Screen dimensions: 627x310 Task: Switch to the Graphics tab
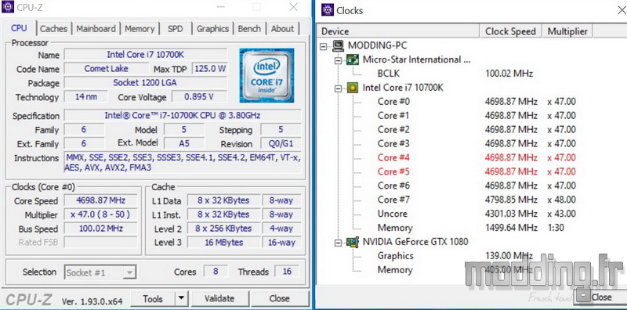click(x=212, y=29)
